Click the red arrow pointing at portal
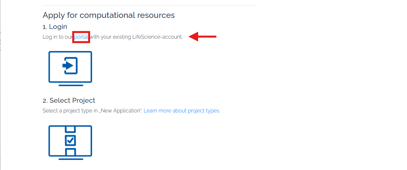The height and width of the screenshot is (170, 407). point(202,36)
